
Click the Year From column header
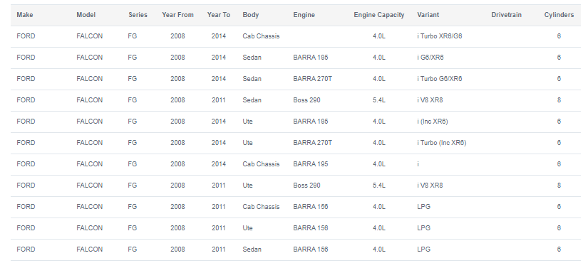point(177,15)
